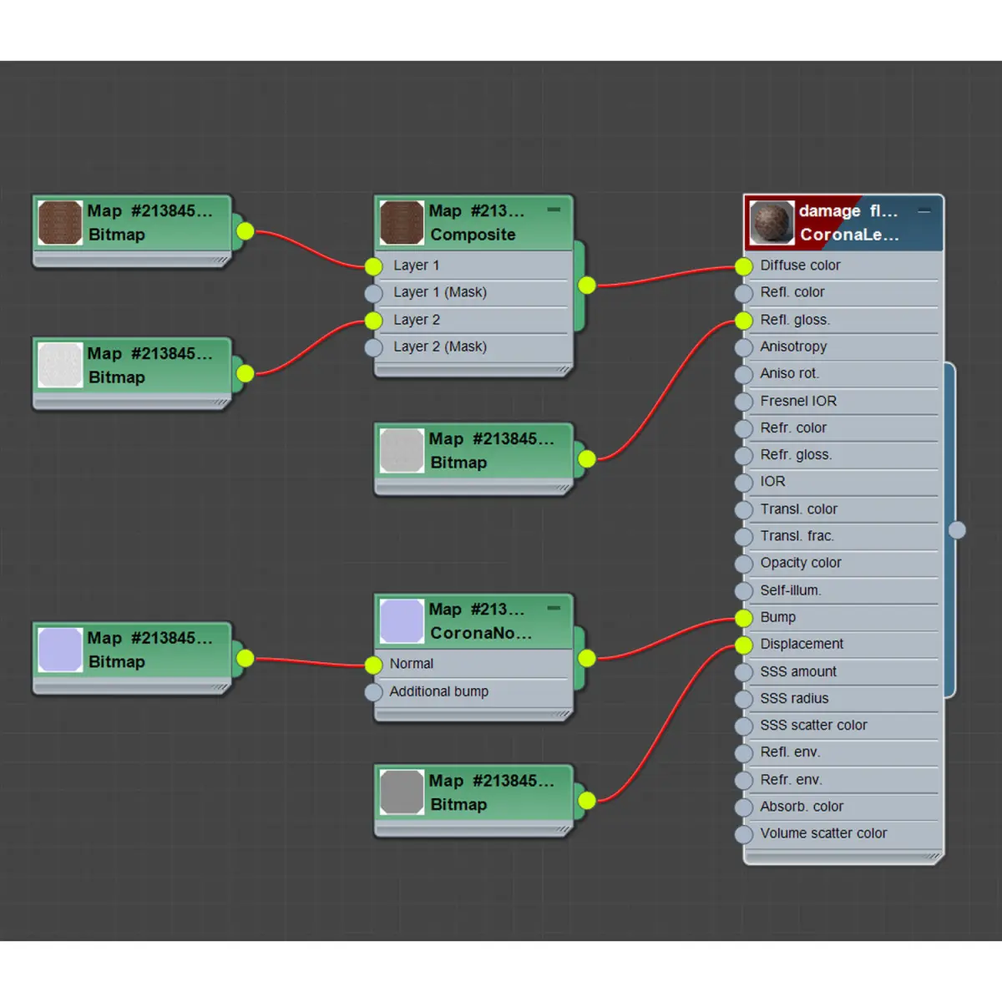1002x1002 pixels.
Task: Click the Transl. color input socket
Action: pos(744,510)
